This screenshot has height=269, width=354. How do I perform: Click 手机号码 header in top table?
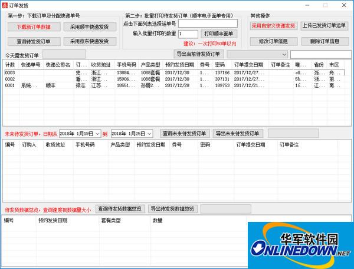click(x=127, y=65)
